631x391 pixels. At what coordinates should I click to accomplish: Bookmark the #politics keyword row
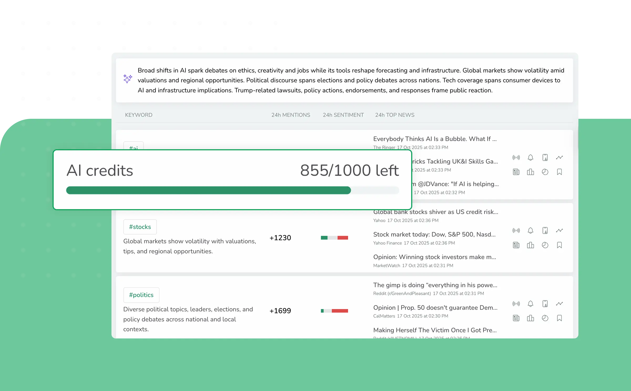pos(559,318)
